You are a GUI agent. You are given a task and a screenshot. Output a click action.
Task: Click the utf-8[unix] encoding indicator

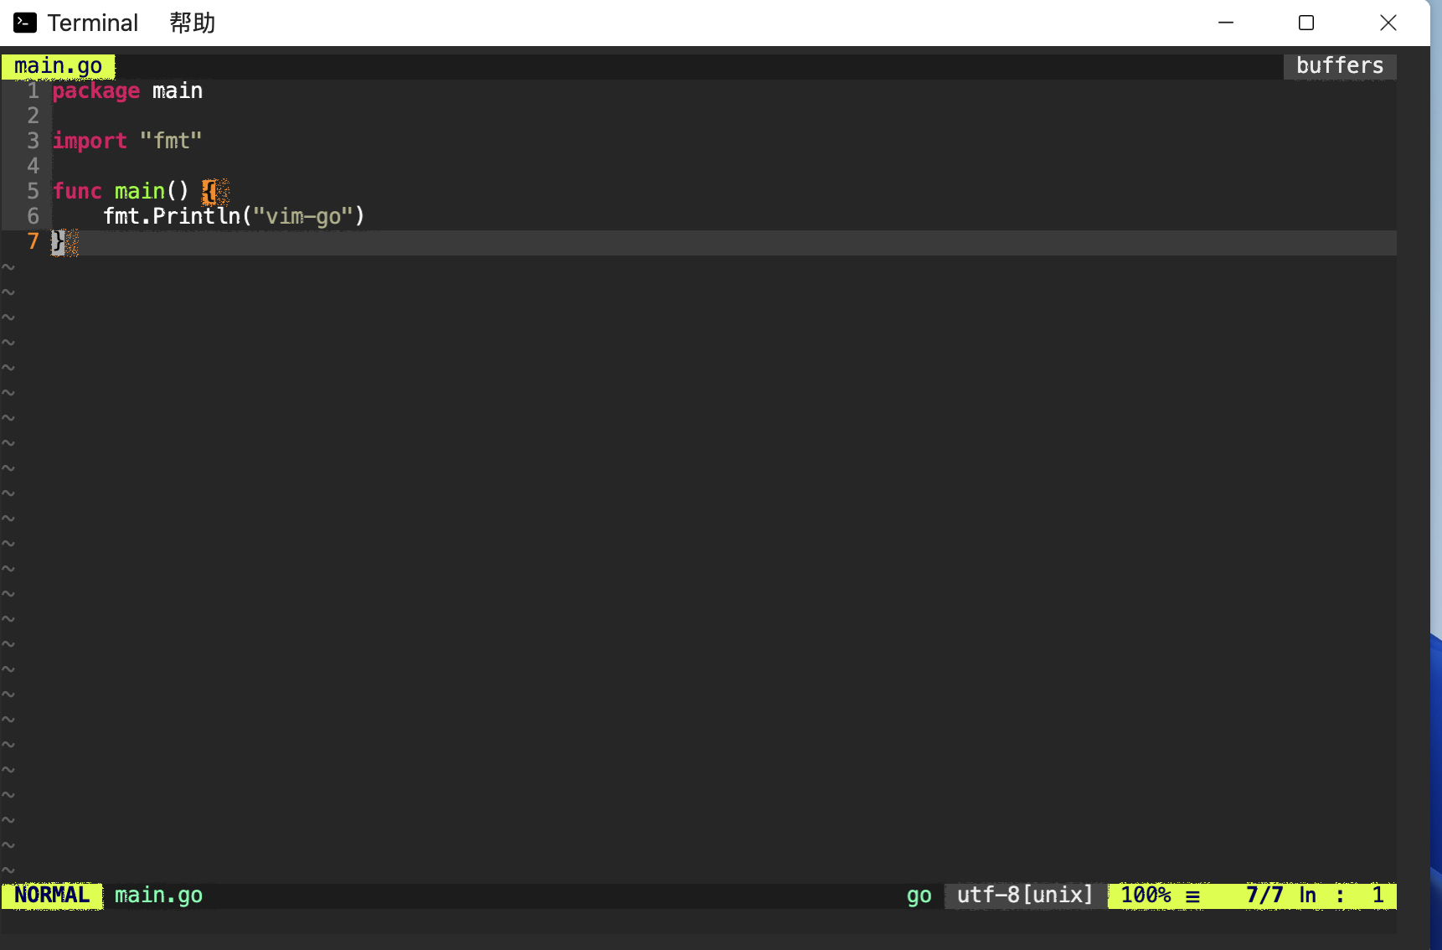pos(1025,896)
